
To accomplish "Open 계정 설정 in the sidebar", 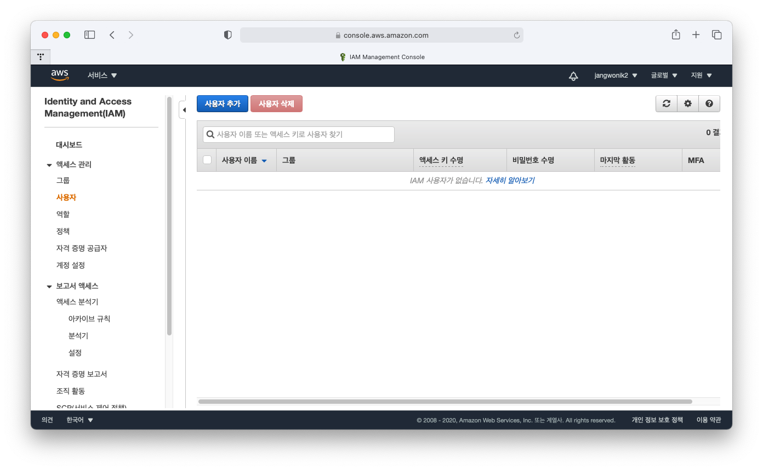I will 71,265.
